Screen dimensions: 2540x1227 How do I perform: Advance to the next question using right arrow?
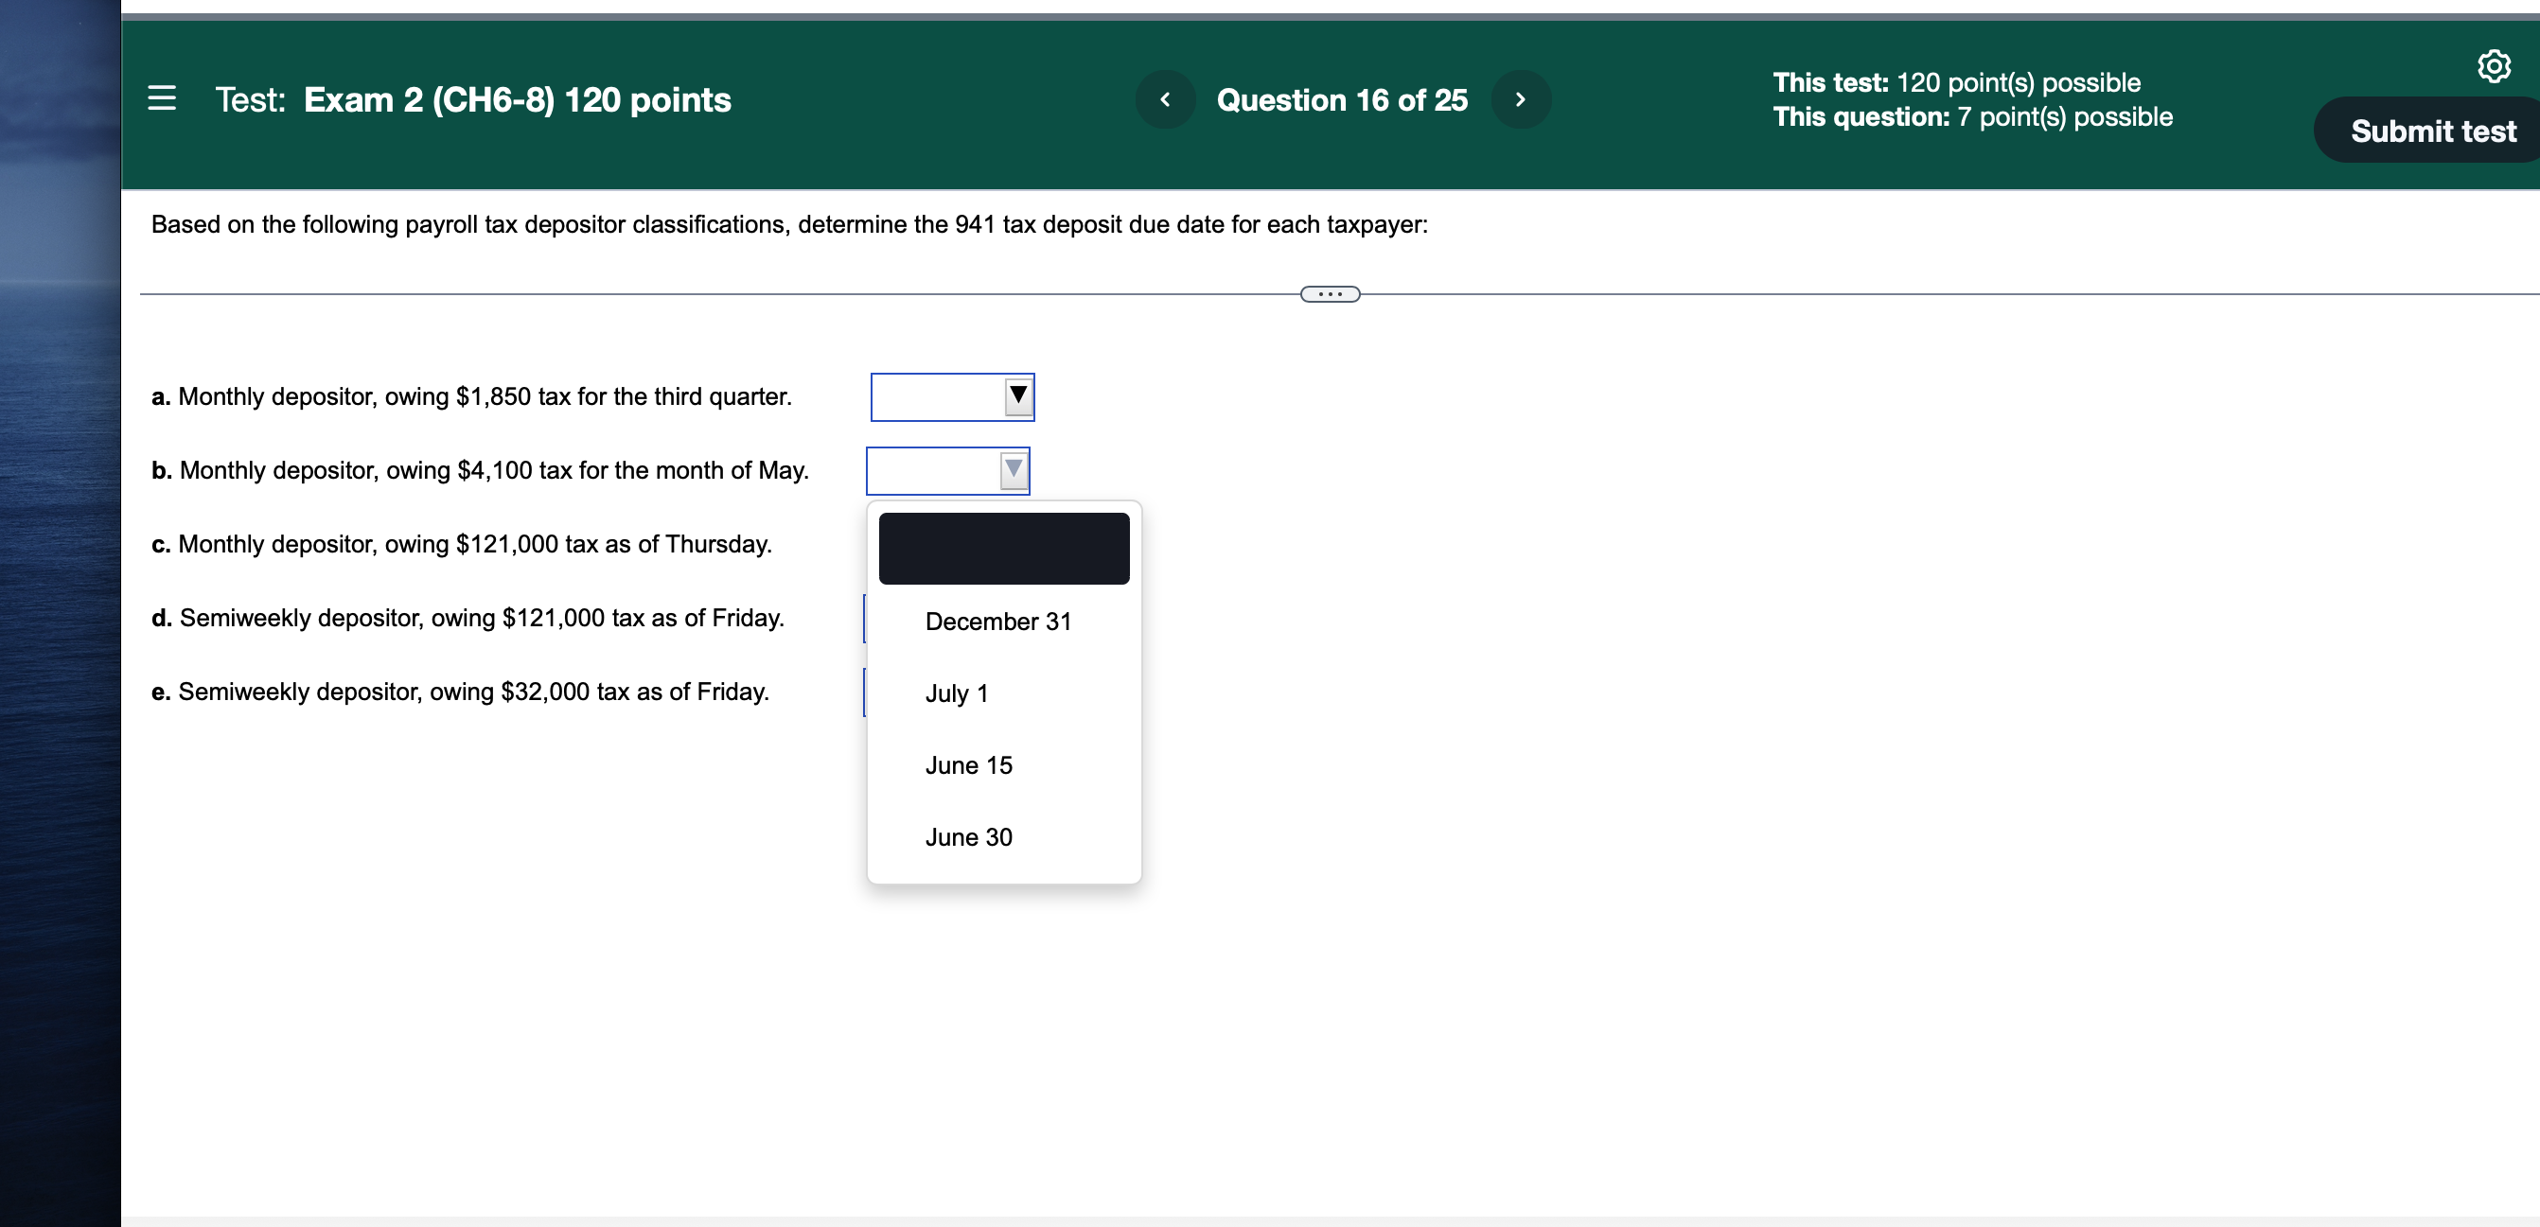click(1521, 98)
